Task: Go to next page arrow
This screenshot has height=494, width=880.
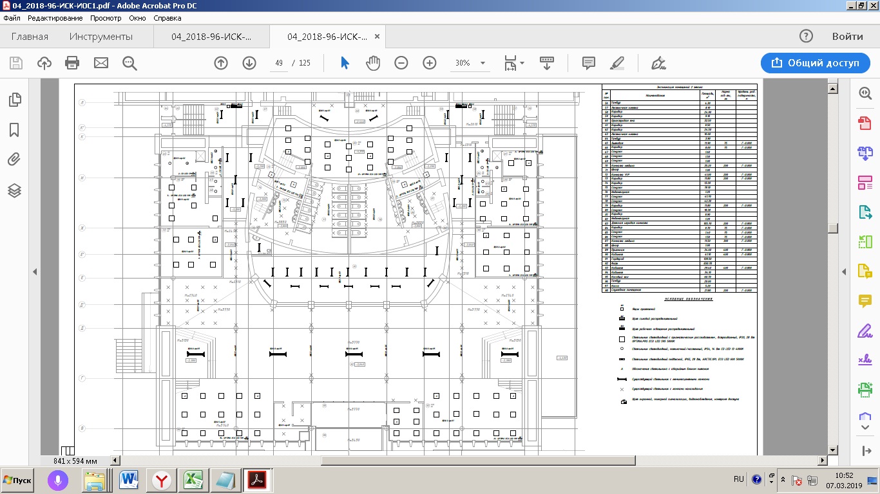Action: pos(249,63)
